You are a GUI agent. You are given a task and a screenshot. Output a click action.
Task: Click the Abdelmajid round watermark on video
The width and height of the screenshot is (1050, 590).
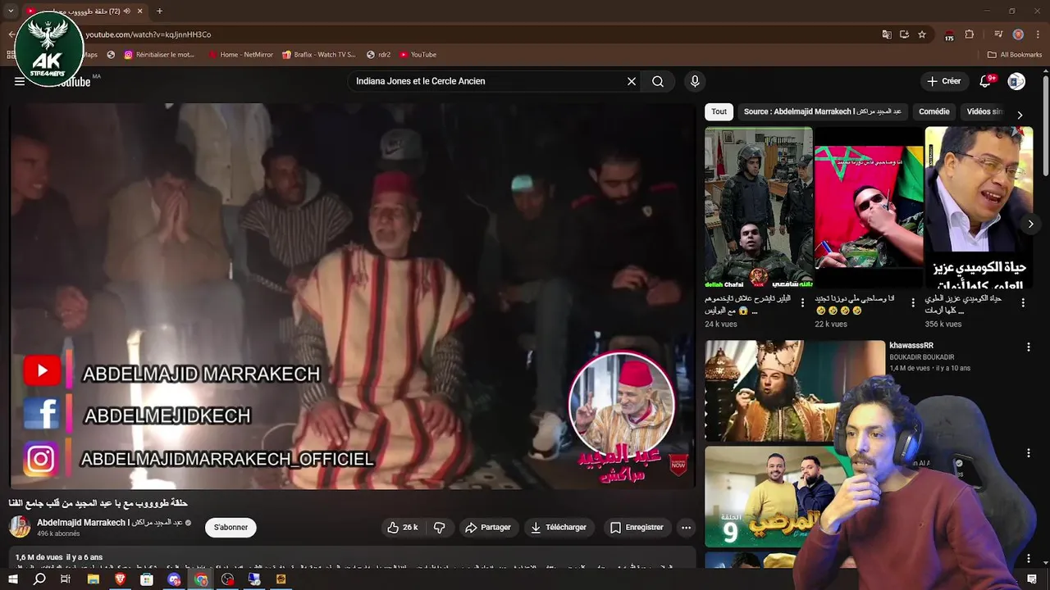point(622,403)
